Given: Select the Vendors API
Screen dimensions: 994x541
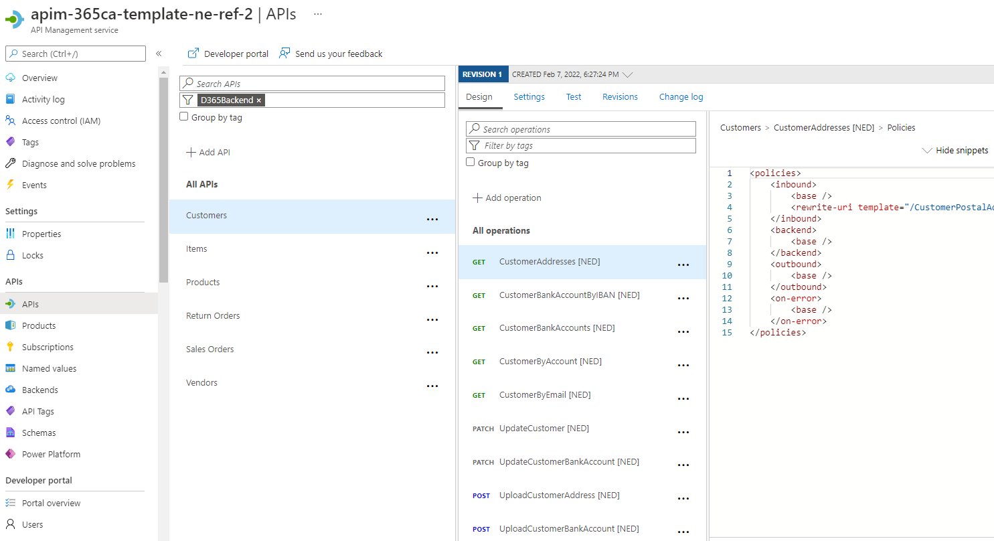Looking at the screenshot, I should [x=312, y=383].
